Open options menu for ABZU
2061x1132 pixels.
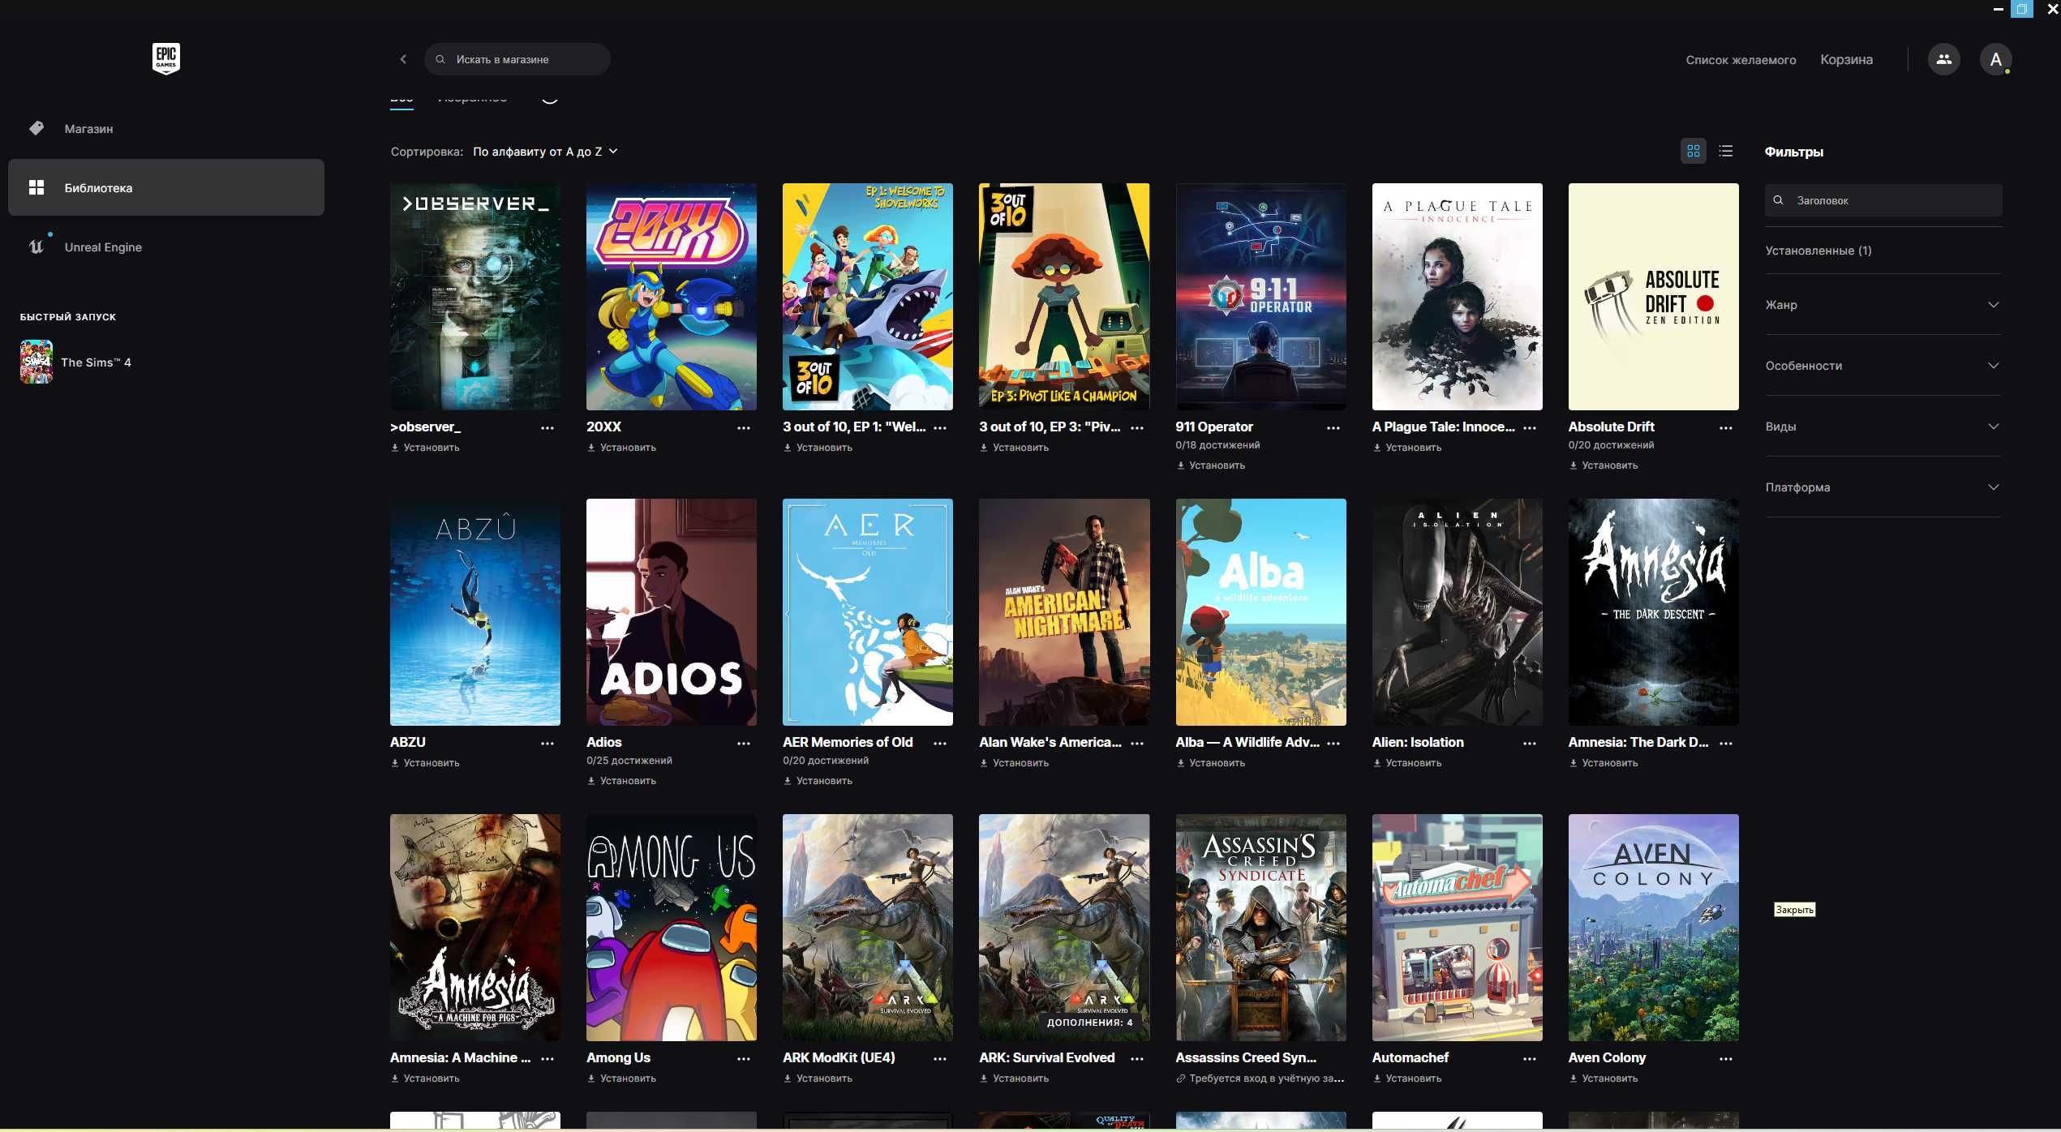pos(547,743)
